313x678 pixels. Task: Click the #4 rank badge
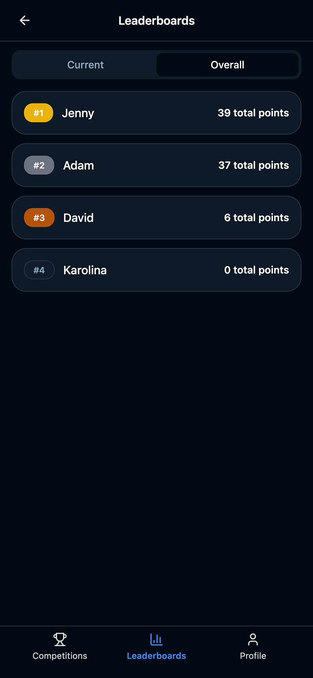39,270
